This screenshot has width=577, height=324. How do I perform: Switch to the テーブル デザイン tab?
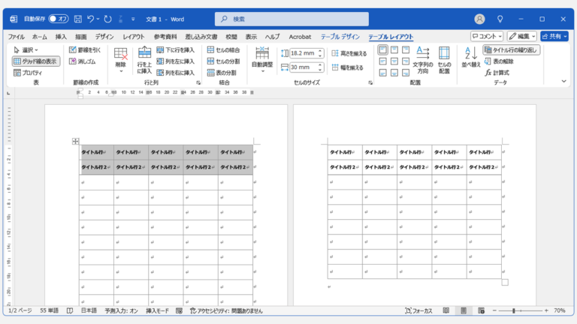pos(340,37)
